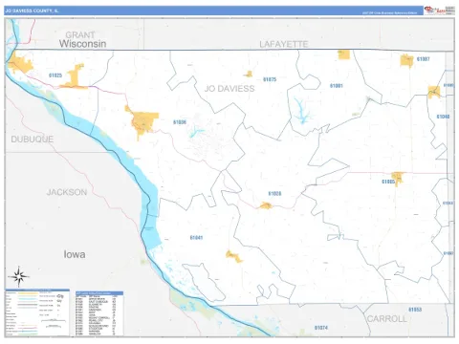Click the orange city marker near 61036
The image size is (459, 344).
(142, 122)
